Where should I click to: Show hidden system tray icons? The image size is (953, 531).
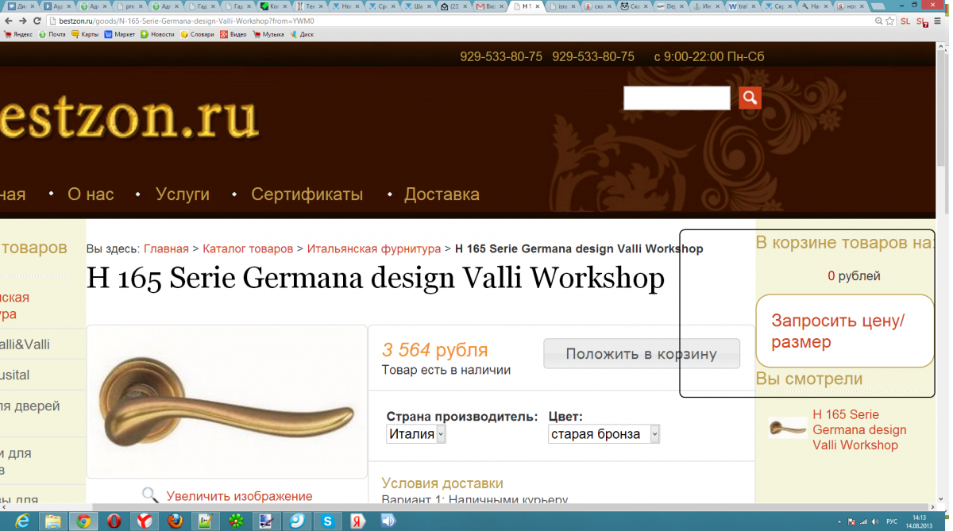coord(839,521)
